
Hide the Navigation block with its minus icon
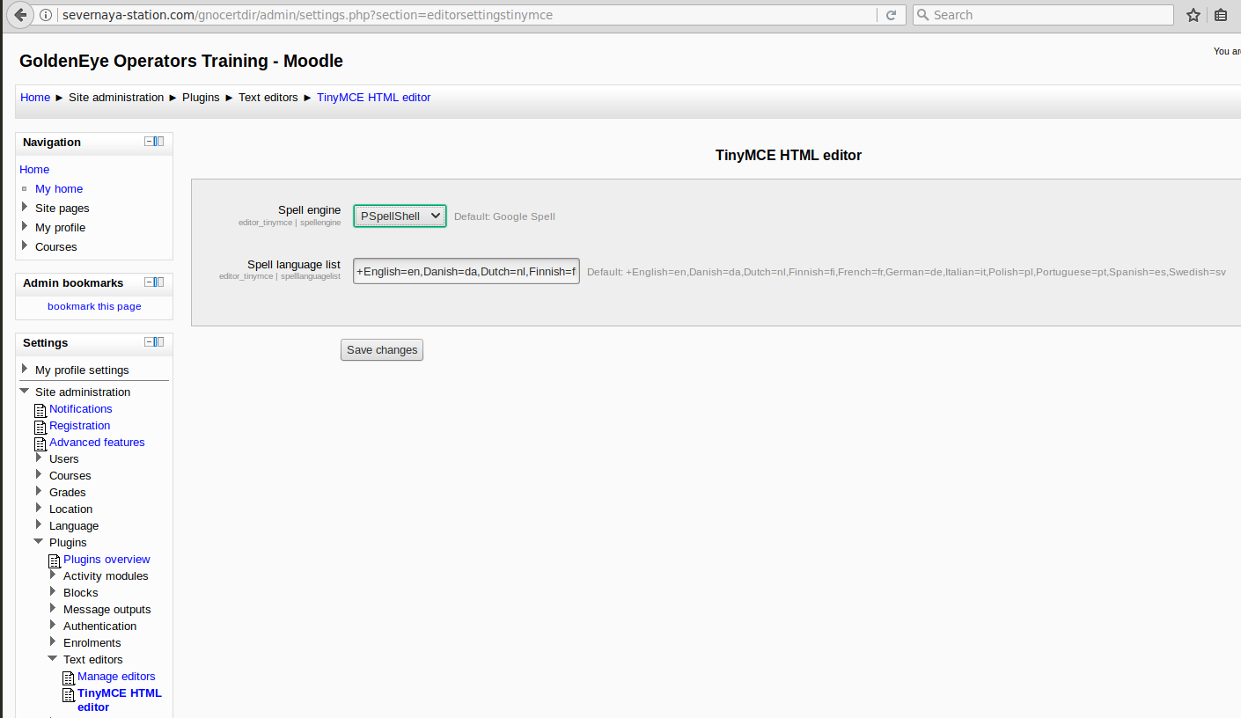150,142
